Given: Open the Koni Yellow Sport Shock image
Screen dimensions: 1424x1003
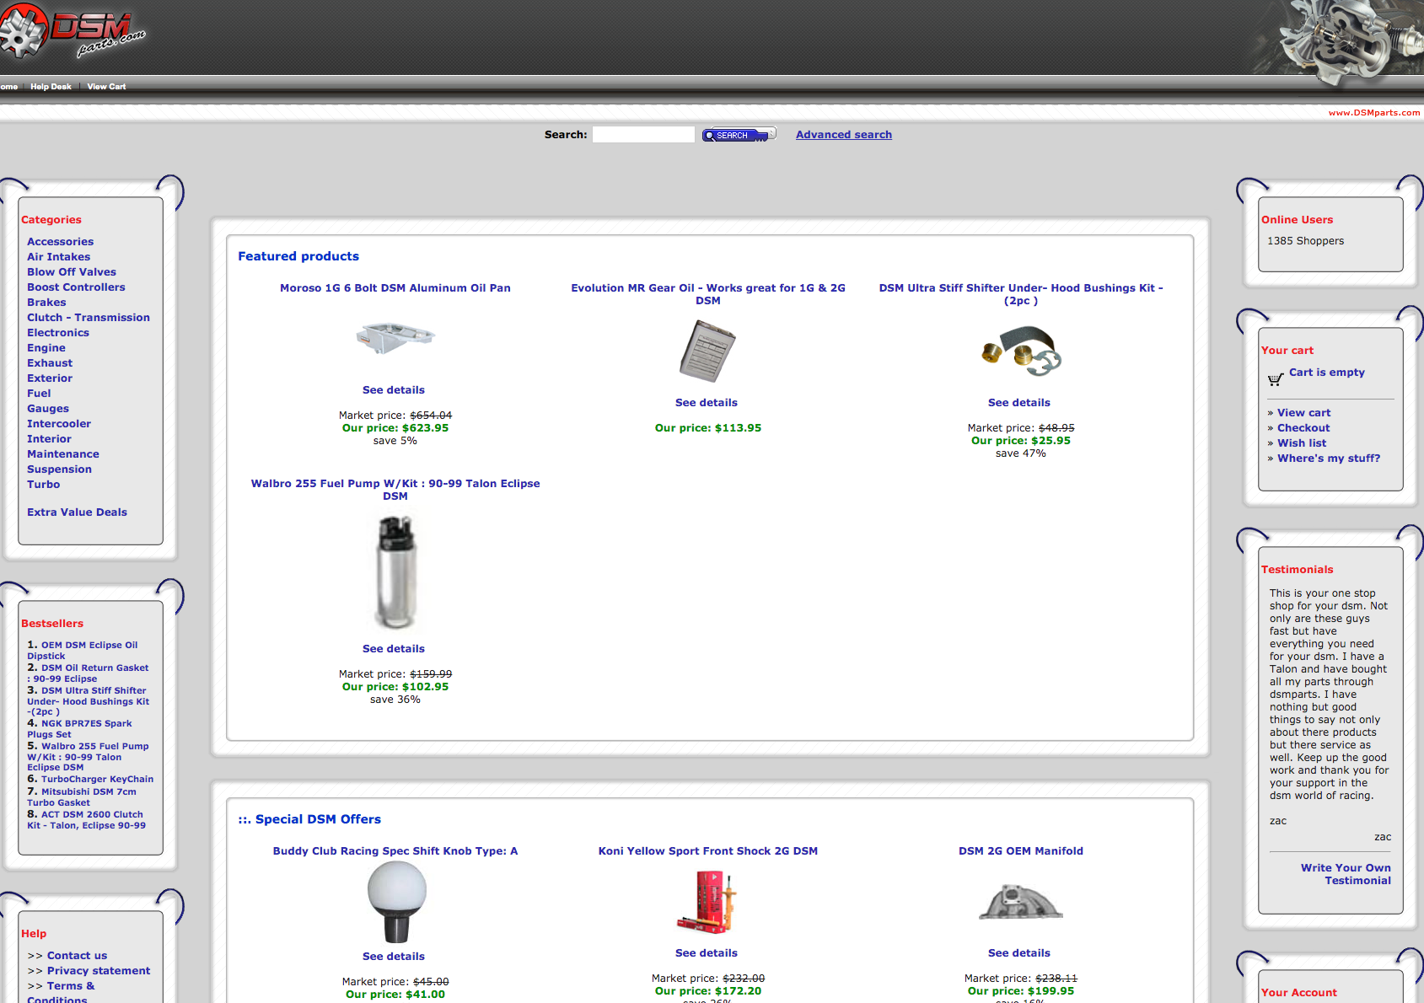Looking at the screenshot, I should tap(707, 902).
